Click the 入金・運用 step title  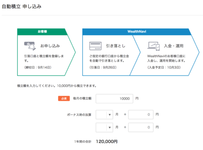174,46
